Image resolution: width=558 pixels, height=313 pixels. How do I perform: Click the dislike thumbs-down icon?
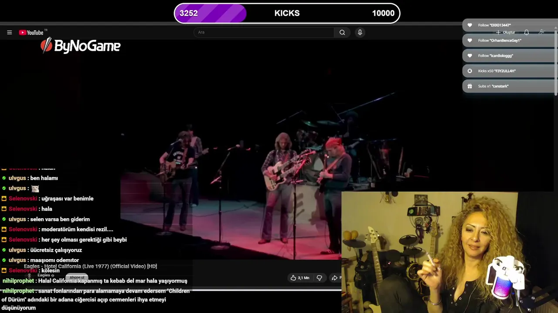(x=319, y=278)
